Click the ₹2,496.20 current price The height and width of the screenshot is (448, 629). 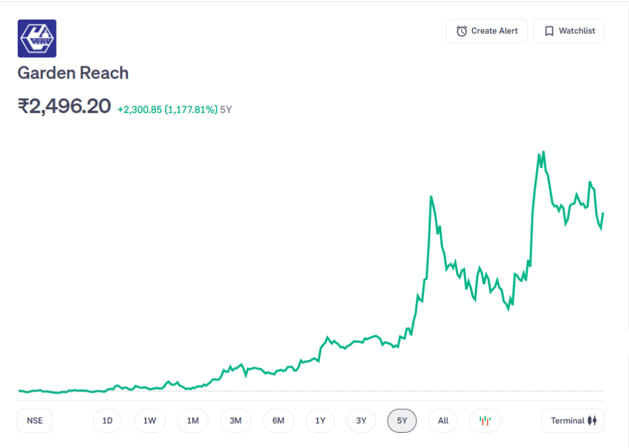[x=64, y=107]
